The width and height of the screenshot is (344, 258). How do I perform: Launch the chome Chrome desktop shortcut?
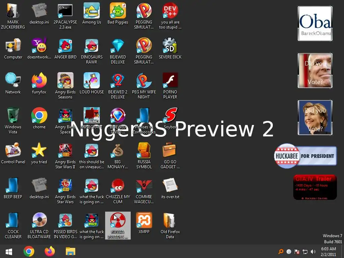[x=39, y=119]
